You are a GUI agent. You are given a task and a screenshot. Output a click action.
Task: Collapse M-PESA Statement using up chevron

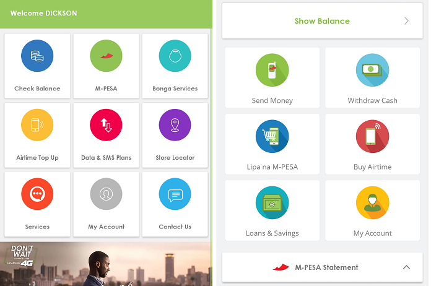pos(406,267)
